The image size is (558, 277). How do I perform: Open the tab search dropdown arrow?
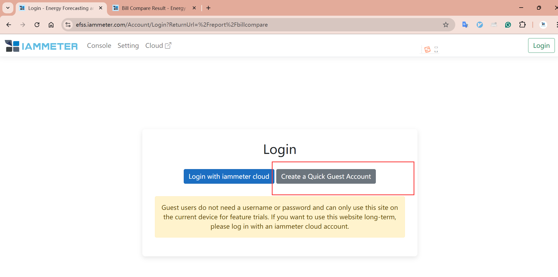[8, 8]
